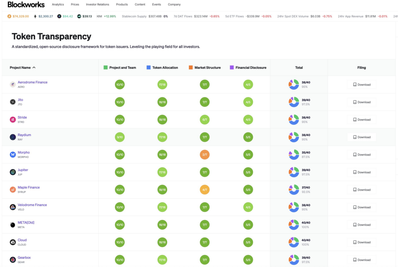398x267 pixels.
Task: Click the Aerodrome Finance token logo
Action: (x=12, y=84)
